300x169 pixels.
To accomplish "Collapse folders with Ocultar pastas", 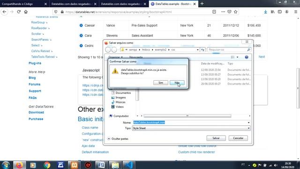I will 118,138.
